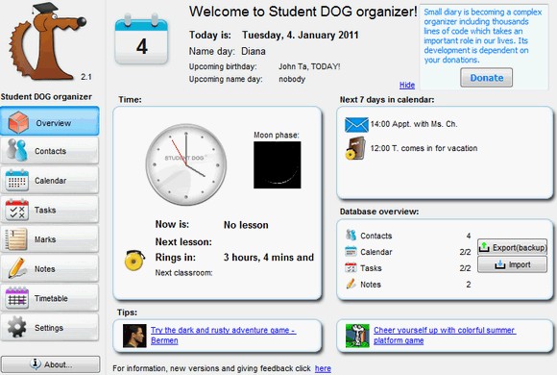Click the Student DOG mascot logo

coord(48,41)
